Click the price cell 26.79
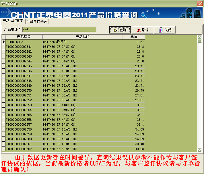This screenshot has height=174, width=204. coord(134,90)
